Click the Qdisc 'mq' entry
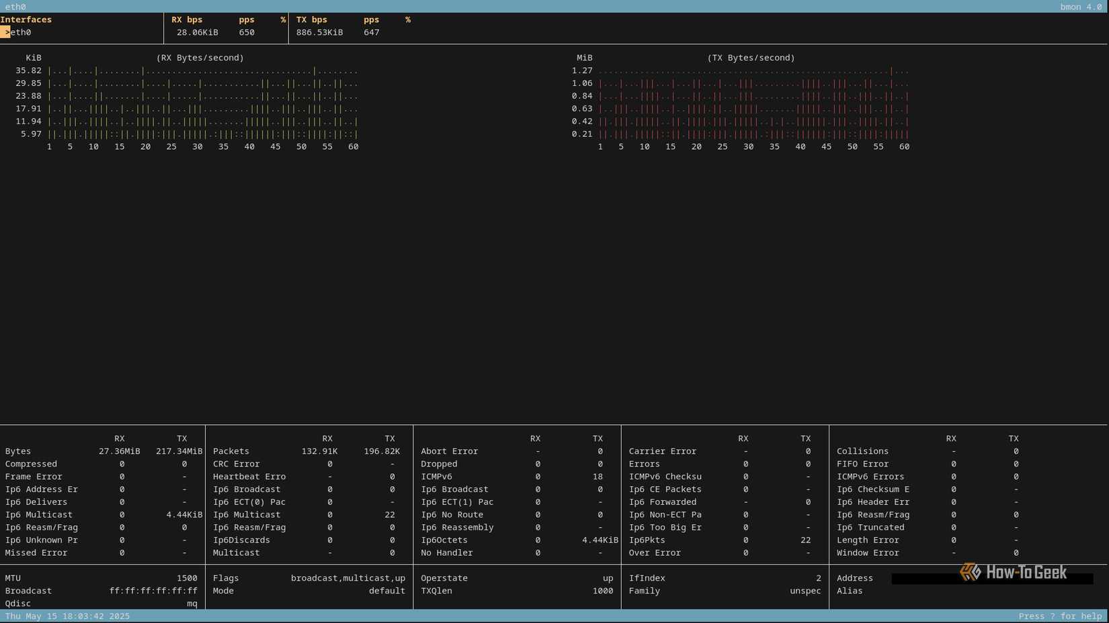1109x623 pixels. pyautogui.click(x=192, y=604)
